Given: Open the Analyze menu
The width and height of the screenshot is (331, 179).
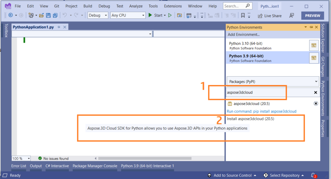Looking at the screenshot, I should click(136, 6).
